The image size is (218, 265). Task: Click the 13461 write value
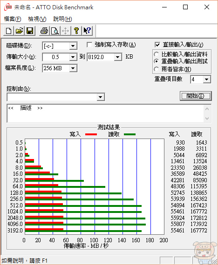pos(177,161)
